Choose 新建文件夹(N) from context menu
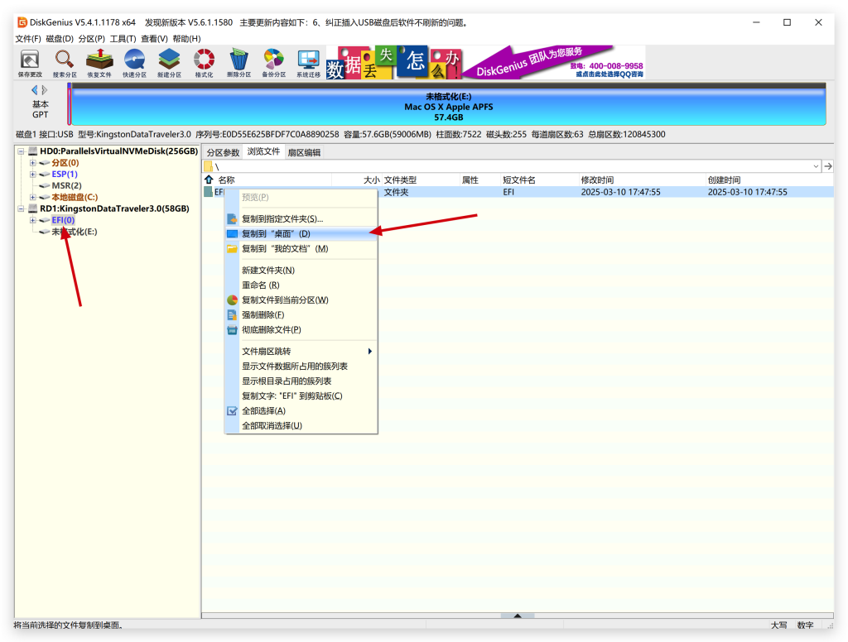Viewport: 848px width, 642px height. click(x=301, y=271)
